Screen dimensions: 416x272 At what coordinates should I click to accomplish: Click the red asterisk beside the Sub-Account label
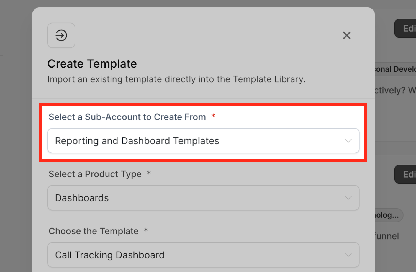click(x=213, y=116)
